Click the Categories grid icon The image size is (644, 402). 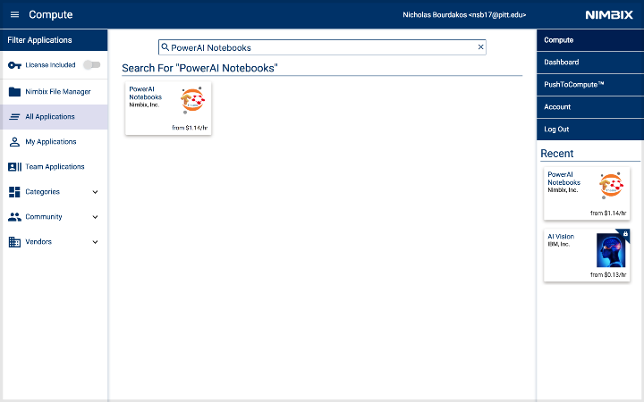point(15,192)
